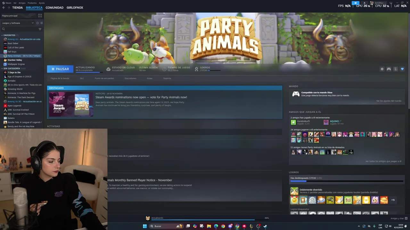Open Windows Start menu
This screenshot has width=410, height=230.
(x=145, y=226)
